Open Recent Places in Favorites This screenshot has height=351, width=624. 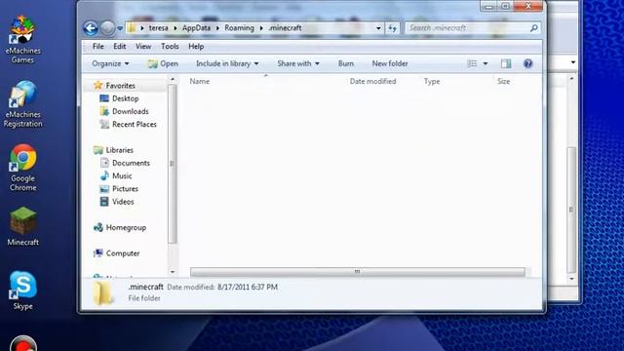point(135,124)
